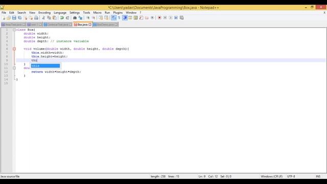Screen dimensions: 327x184
Task: Open the Run menu
Action: (107, 13)
